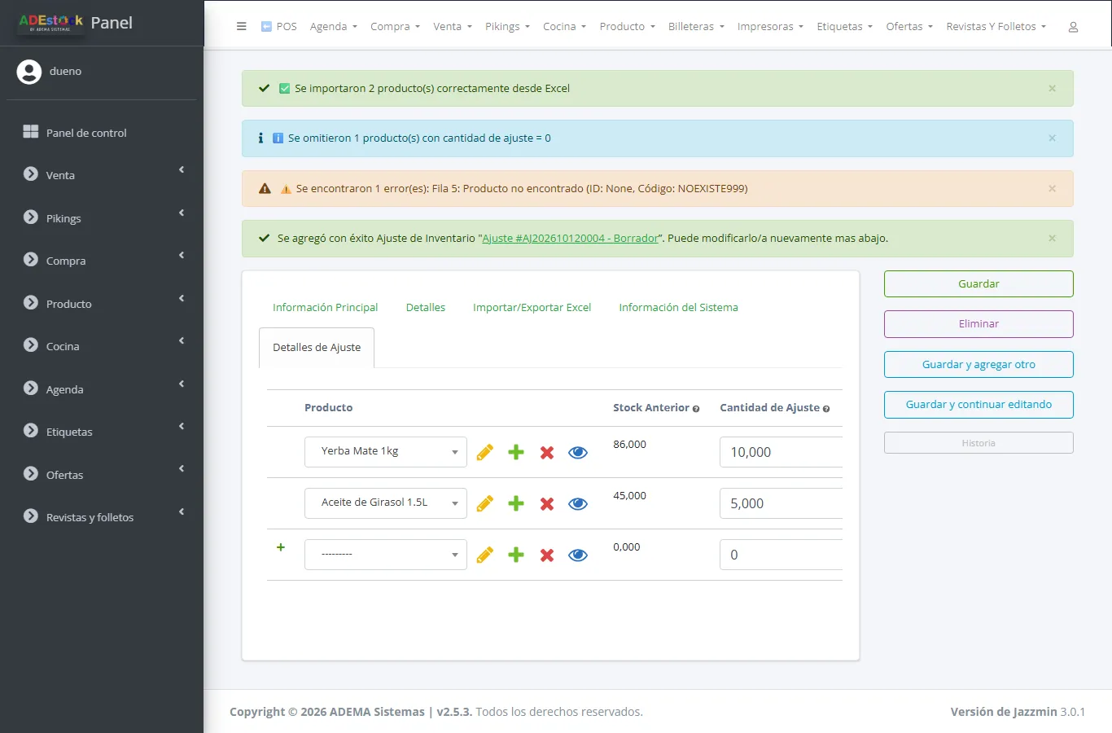Switch to Importar/Exportar Excel tab
The image size is (1112, 733).
(x=532, y=307)
